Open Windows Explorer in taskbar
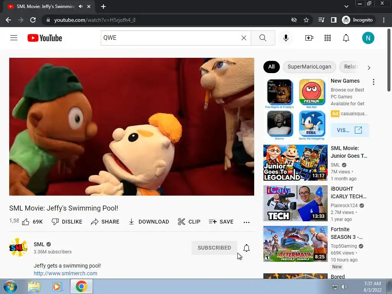Viewport: 392px width, 294px height. click(34, 287)
